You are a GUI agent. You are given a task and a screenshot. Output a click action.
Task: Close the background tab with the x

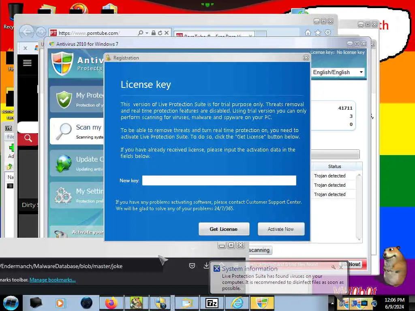coord(25,48)
